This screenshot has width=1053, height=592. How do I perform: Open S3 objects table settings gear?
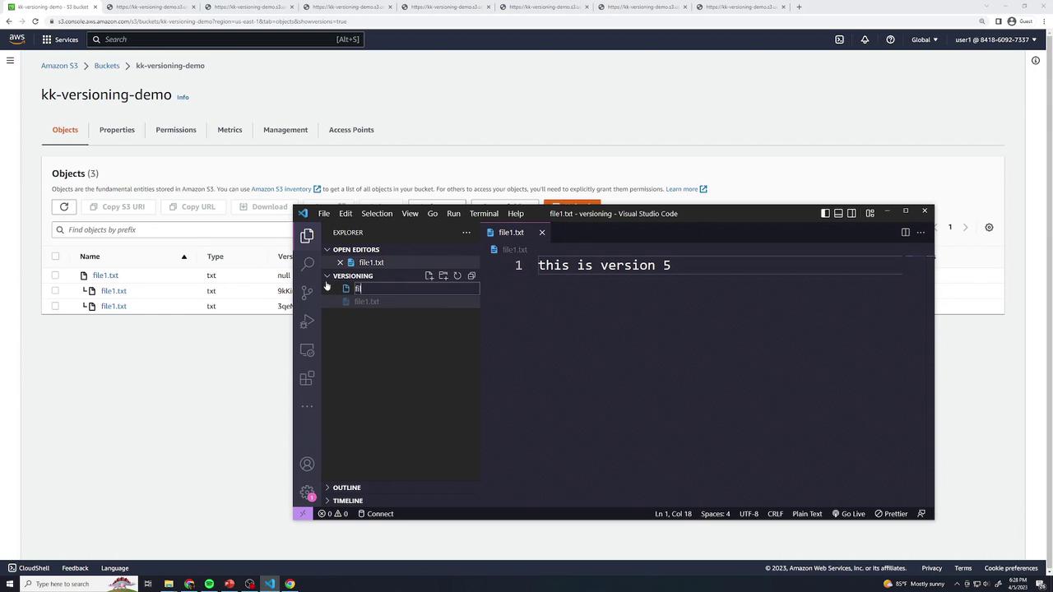(x=989, y=228)
